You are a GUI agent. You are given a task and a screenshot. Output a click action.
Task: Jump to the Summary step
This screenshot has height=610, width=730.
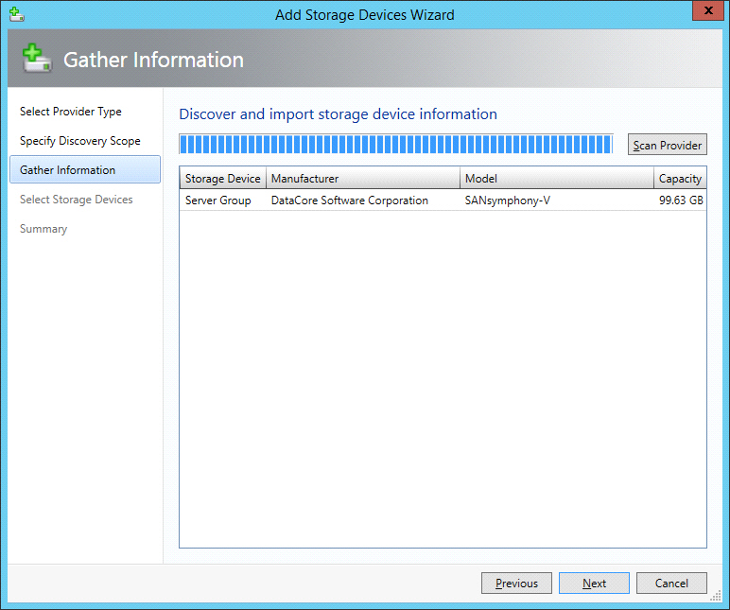(x=43, y=229)
